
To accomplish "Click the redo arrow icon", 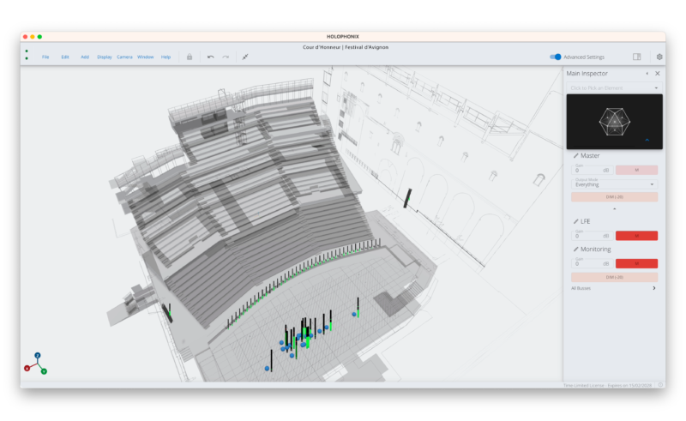I will point(226,57).
